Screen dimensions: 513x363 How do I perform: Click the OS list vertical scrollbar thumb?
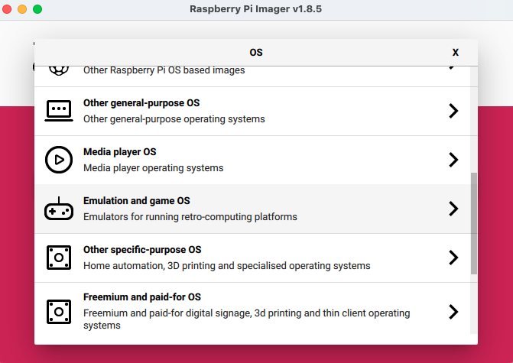pyautogui.click(x=473, y=222)
